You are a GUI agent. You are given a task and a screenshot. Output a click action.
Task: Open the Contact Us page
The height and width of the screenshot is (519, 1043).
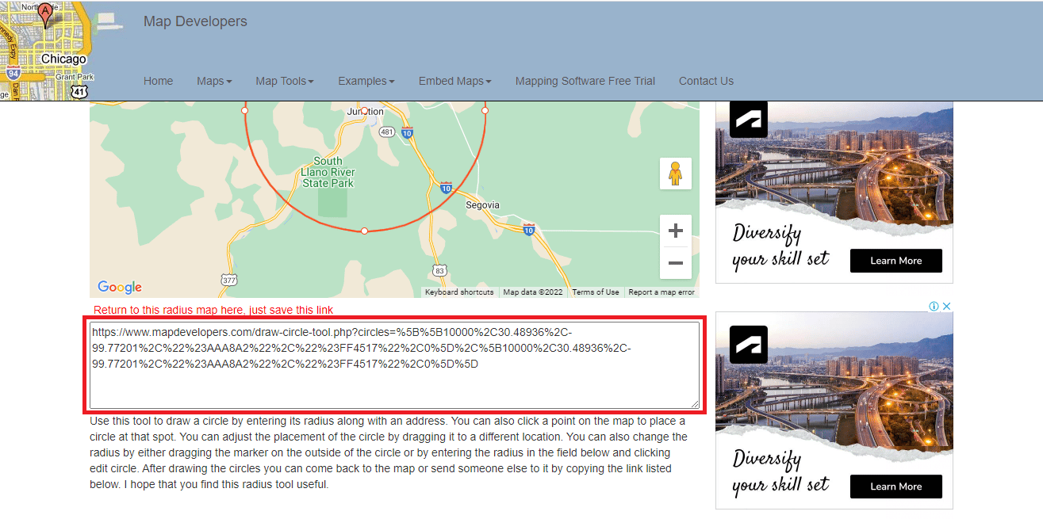coord(706,81)
